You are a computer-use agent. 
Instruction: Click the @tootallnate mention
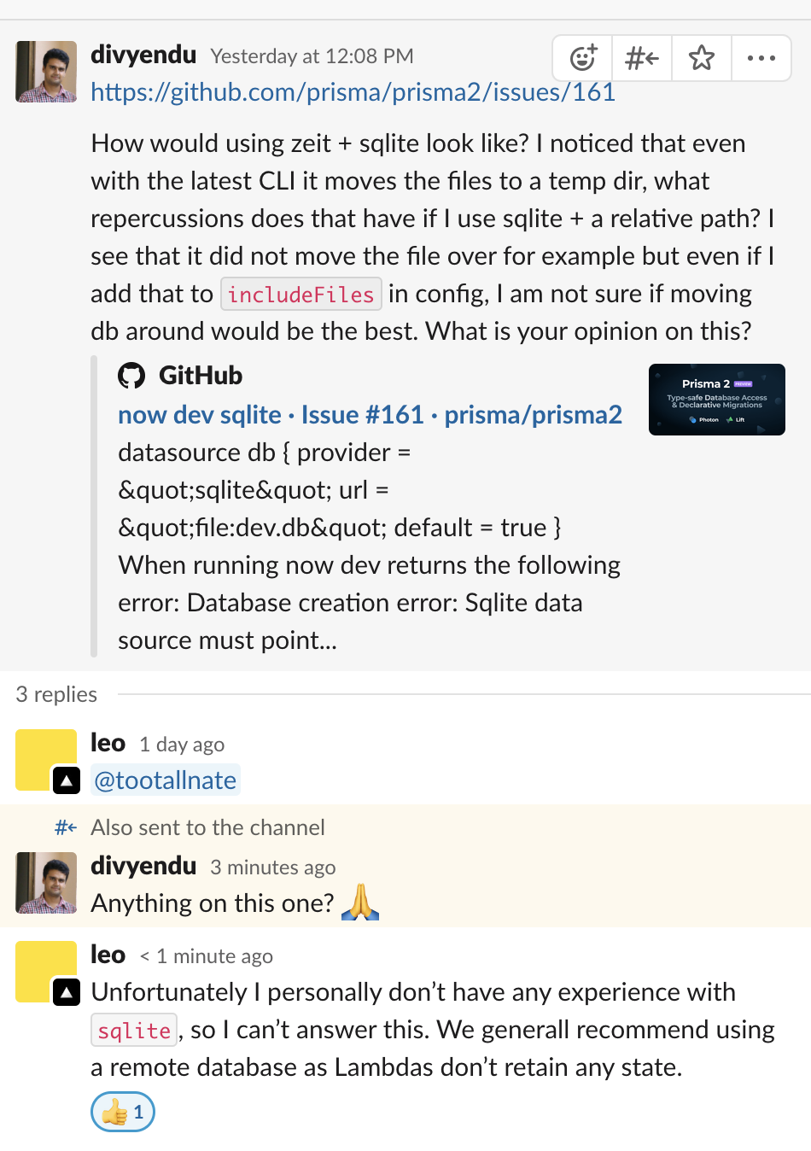coord(165,779)
